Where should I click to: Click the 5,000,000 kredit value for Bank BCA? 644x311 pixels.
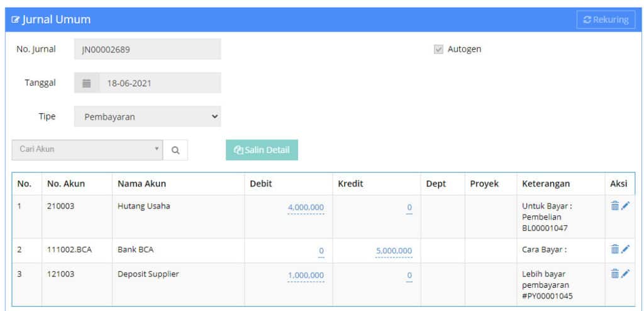[394, 251]
